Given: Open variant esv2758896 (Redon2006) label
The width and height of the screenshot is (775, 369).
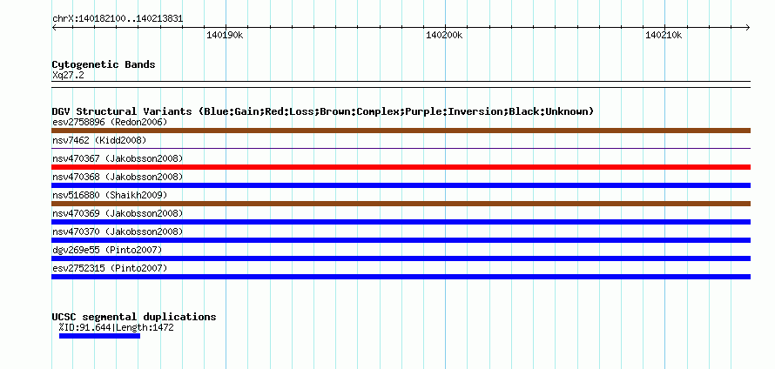Looking at the screenshot, I should point(110,122).
